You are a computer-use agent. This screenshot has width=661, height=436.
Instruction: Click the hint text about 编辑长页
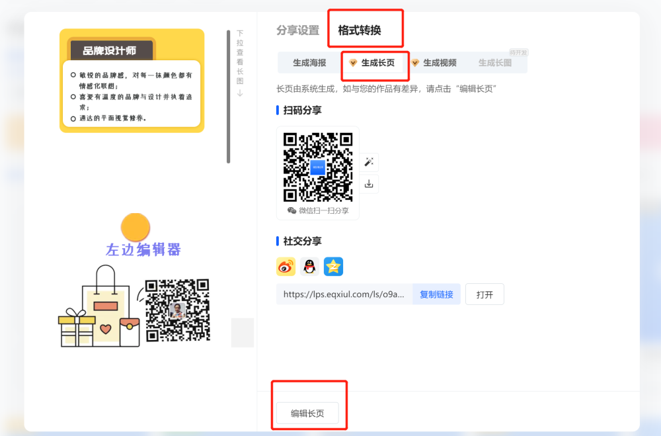[x=386, y=89]
